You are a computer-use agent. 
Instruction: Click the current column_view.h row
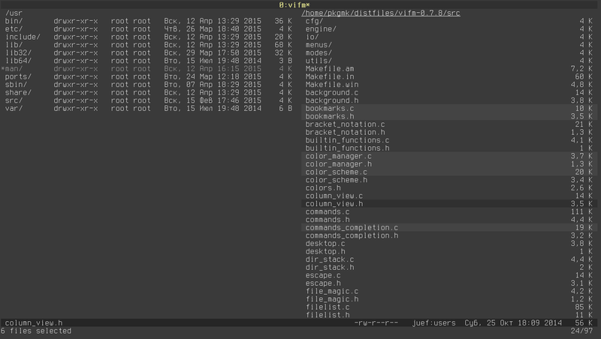[x=449, y=204]
